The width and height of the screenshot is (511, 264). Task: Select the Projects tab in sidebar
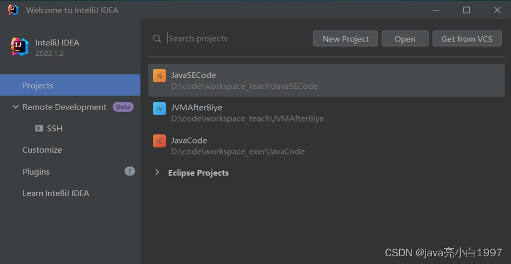point(38,85)
